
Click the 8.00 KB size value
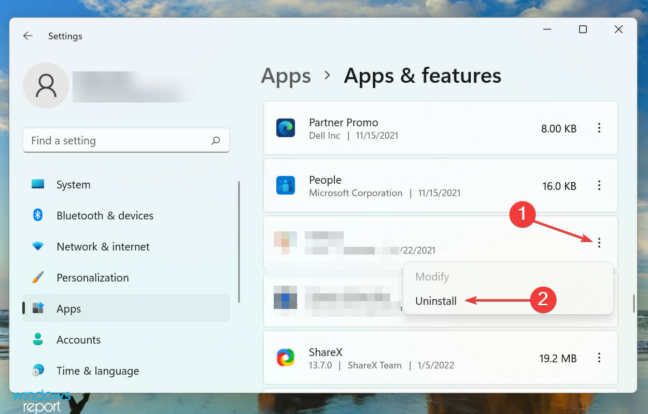coord(559,128)
